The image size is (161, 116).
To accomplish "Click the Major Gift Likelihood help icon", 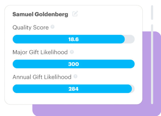I will click(x=72, y=52).
